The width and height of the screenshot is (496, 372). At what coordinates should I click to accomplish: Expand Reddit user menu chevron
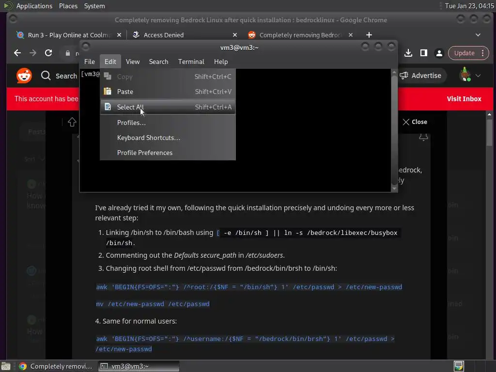(x=478, y=76)
